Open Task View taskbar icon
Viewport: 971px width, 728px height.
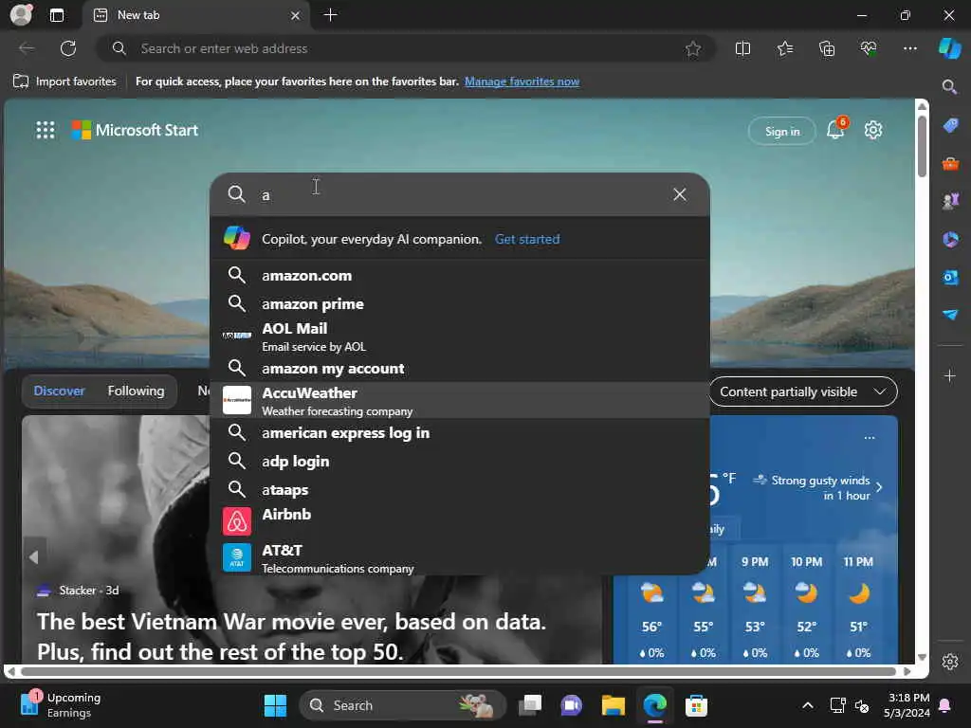530,705
